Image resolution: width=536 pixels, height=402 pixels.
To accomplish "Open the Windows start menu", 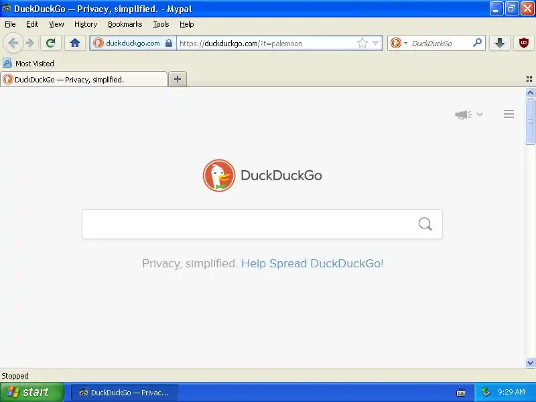I will [31, 392].
